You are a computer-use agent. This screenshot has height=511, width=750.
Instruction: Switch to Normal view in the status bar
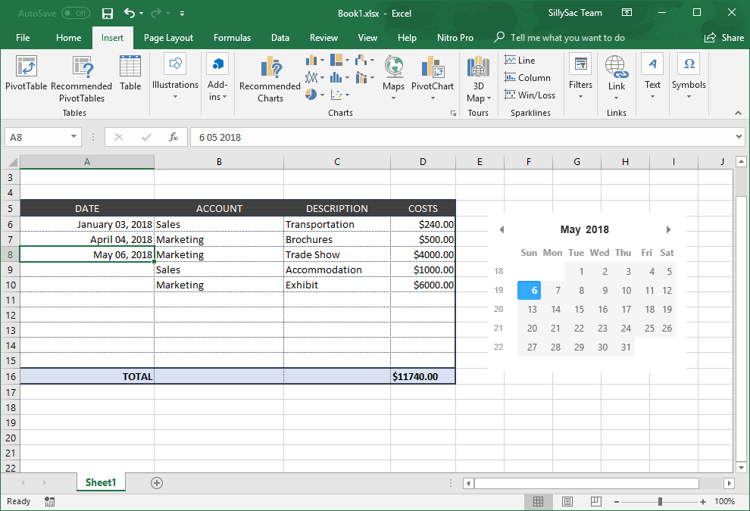[538, 501]
